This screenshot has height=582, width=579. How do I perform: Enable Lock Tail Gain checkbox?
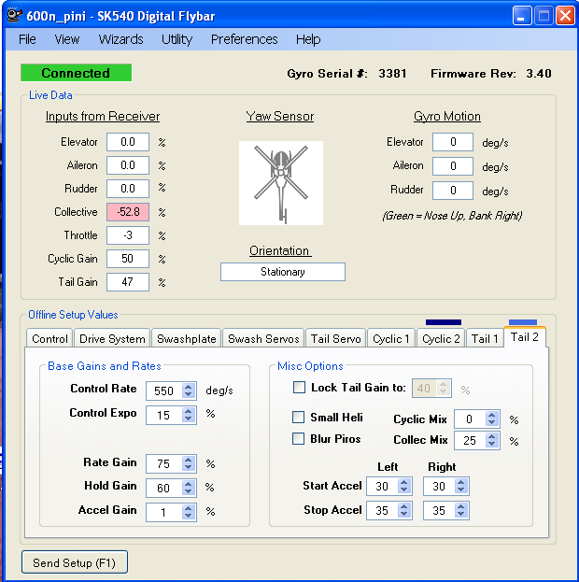[299, 387]
